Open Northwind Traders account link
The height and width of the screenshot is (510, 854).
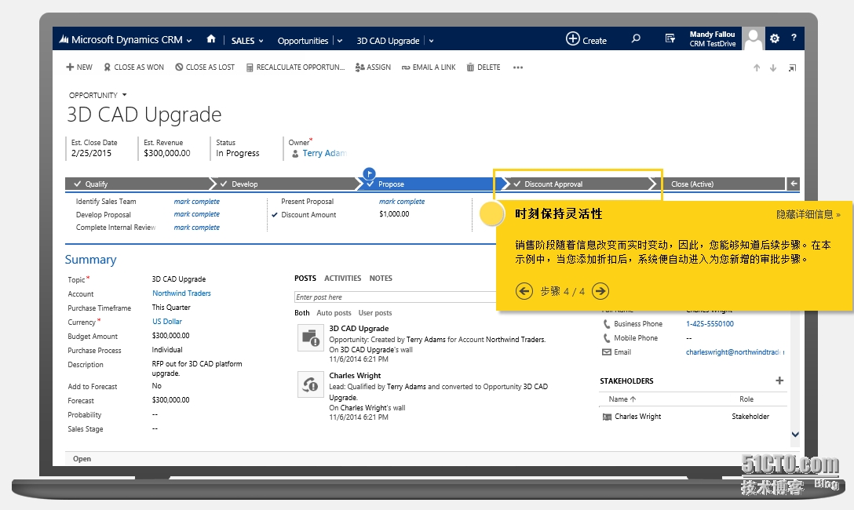coord(181,293)
